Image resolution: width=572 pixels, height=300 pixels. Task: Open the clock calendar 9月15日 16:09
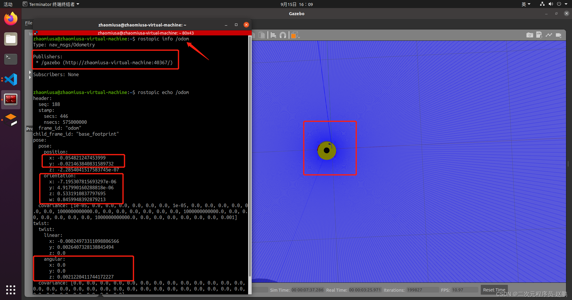296,4
